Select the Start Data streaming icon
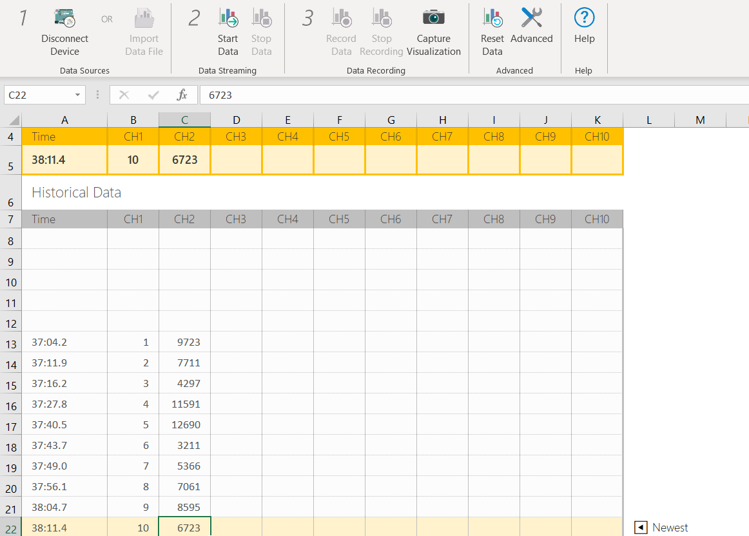This screenshot has width=749, height=536. tap(228, 17)
